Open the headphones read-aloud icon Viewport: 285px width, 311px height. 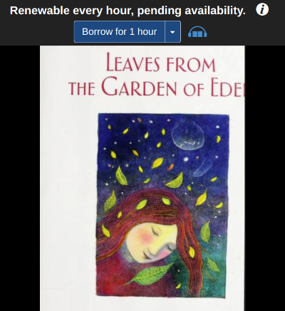click(x=197, y=32)
